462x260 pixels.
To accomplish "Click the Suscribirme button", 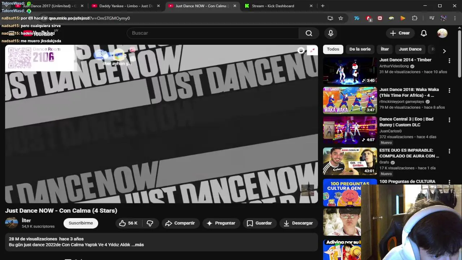I will coord(81,223).
